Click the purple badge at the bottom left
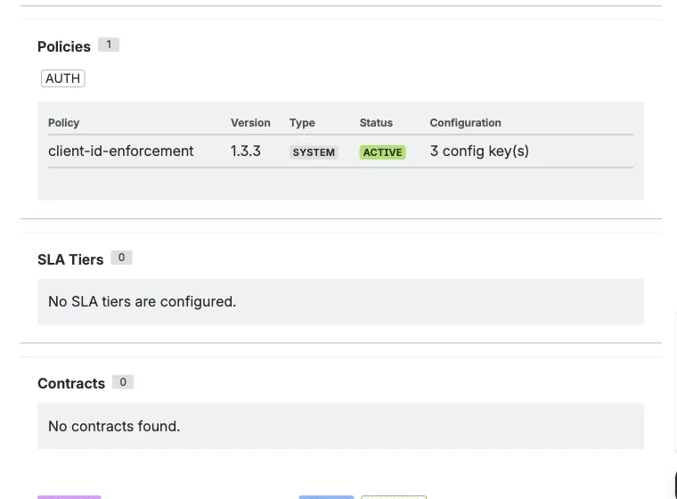The image size is (677, 499). (x=69, y=496)
